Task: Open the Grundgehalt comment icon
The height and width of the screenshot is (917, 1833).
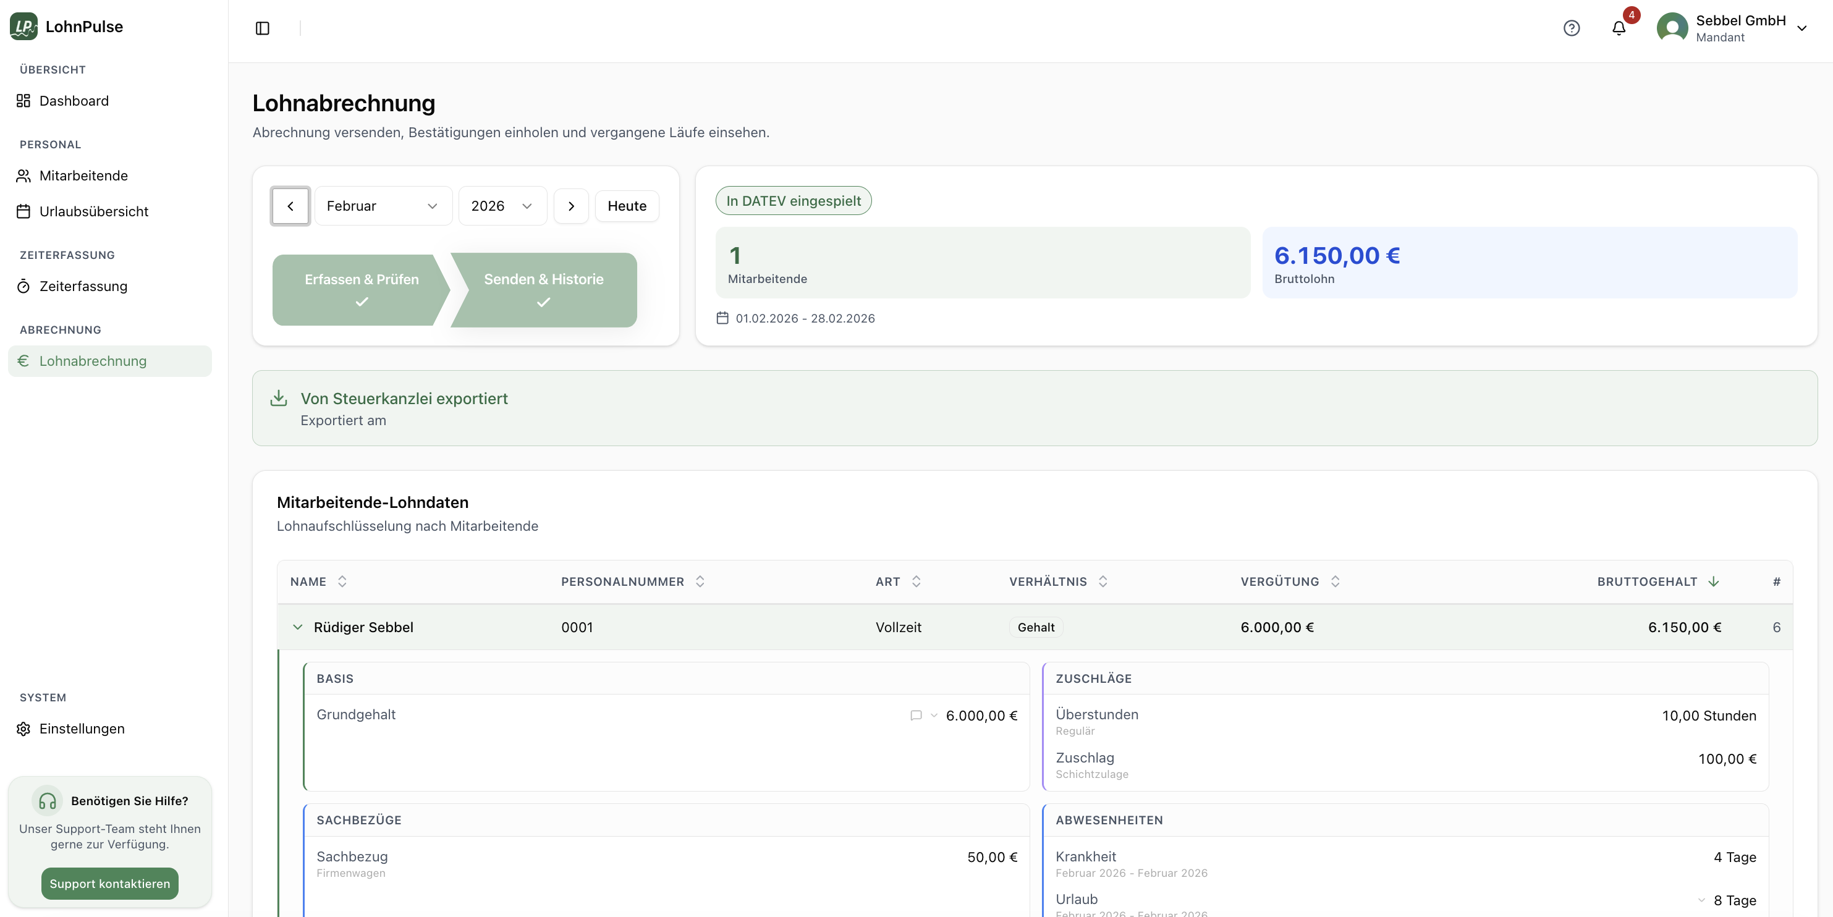Action: pyautogui.click(x=916, y=716)
